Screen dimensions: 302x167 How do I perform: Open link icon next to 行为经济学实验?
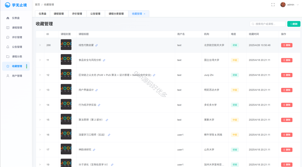[x=99, y=105]
